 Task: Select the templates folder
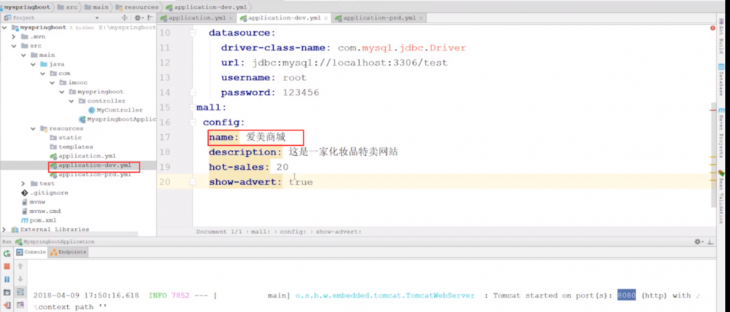72,147
